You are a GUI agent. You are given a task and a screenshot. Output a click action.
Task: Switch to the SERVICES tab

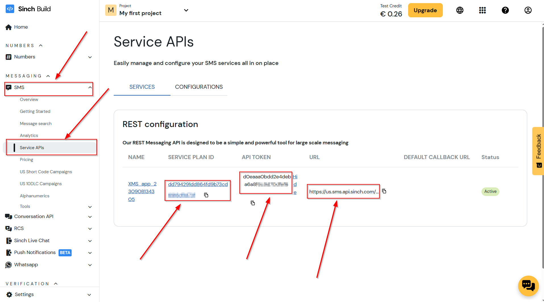tap(142, 87)
